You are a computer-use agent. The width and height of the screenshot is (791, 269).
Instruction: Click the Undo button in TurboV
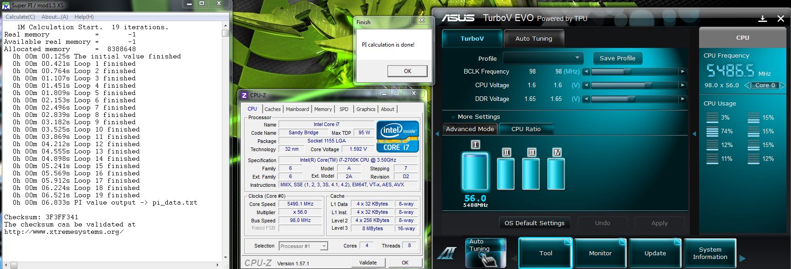click(x=603, y=223)
